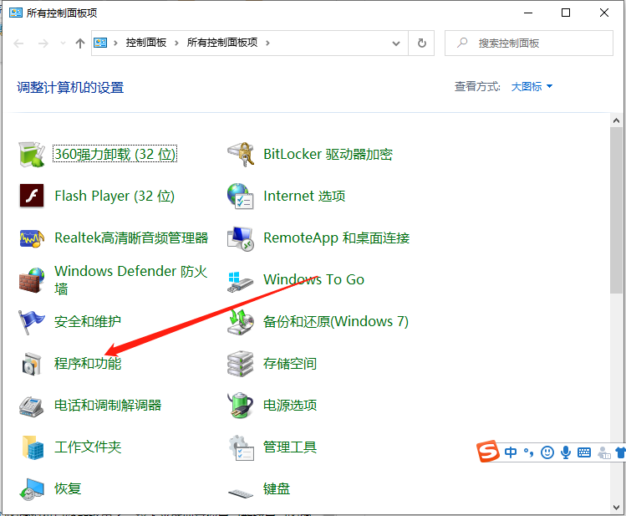The width and height of the screenshot is (626, 516).
Task: Click the Sogou input method S icon
Action: click(x=488, y=452)
